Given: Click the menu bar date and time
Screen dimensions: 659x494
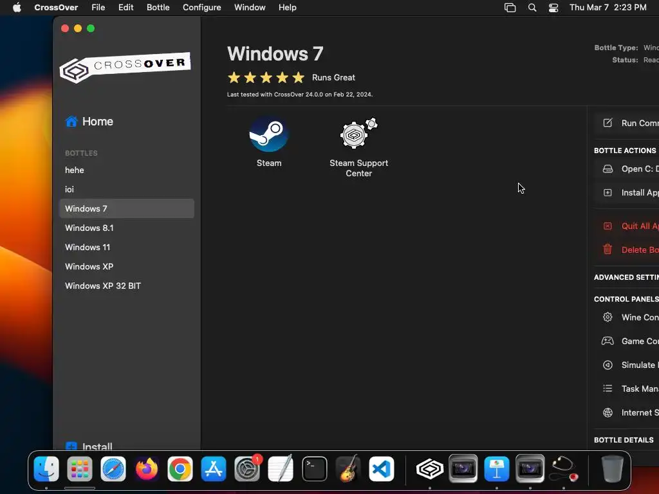Looking at the screenshot, I should pos(608,8).
